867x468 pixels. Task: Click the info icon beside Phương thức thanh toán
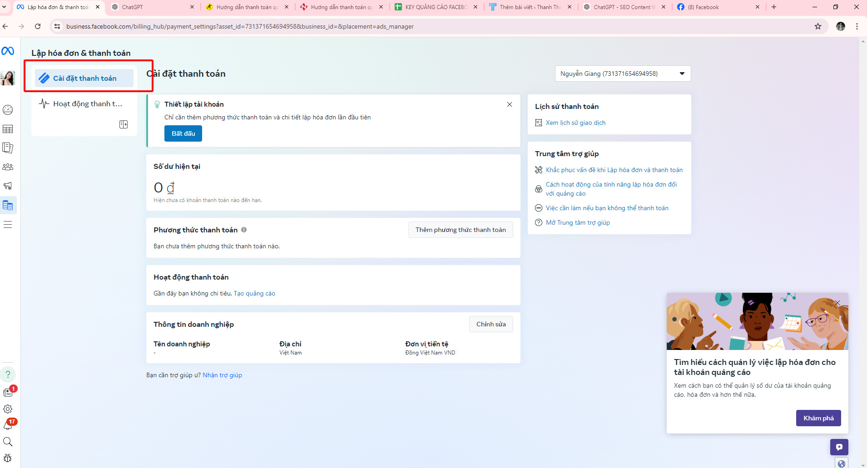coord(244,230)
